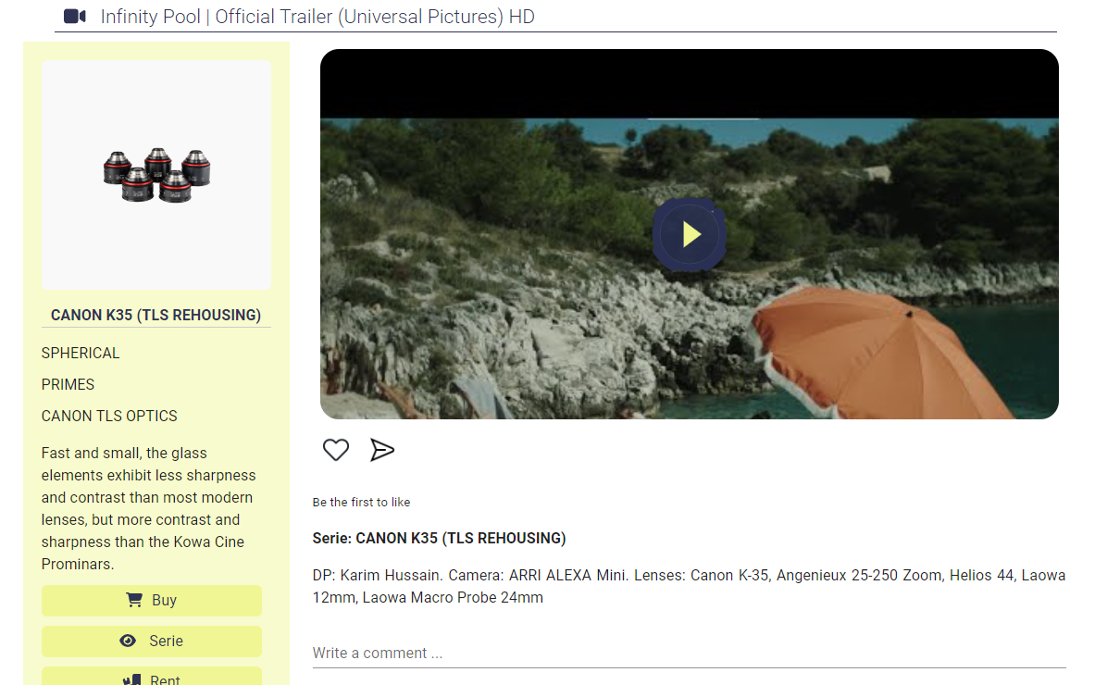Click the Serie button with the eye icon

click(x=152, y=641)
